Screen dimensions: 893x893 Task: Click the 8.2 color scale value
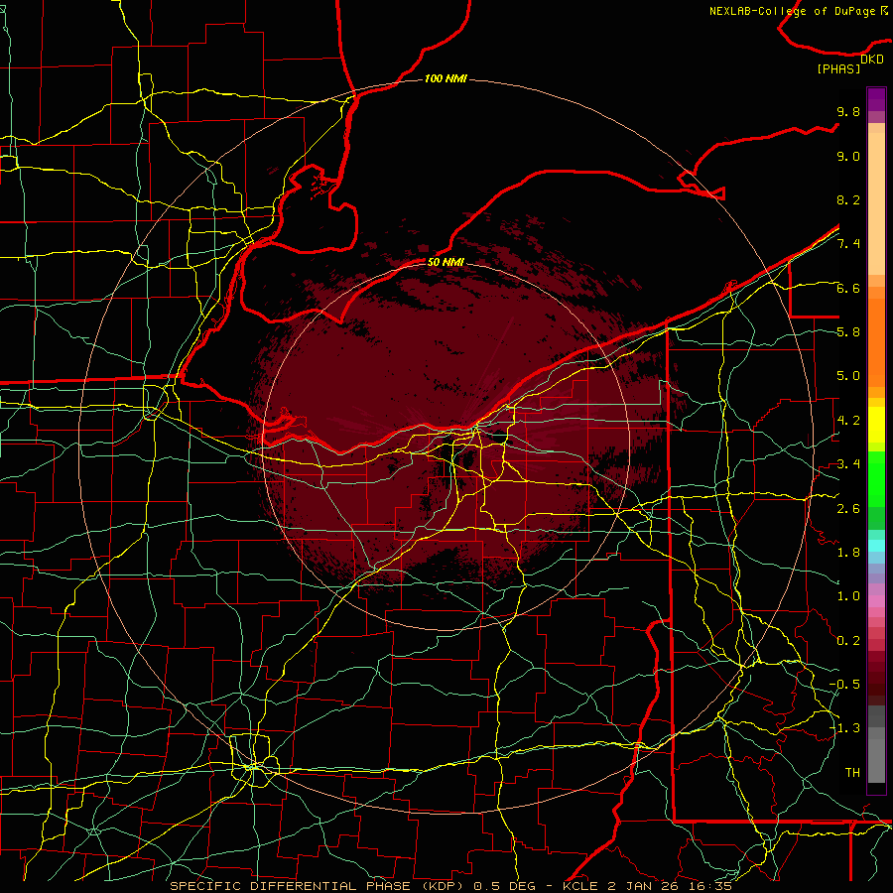[x=848, y=199]
